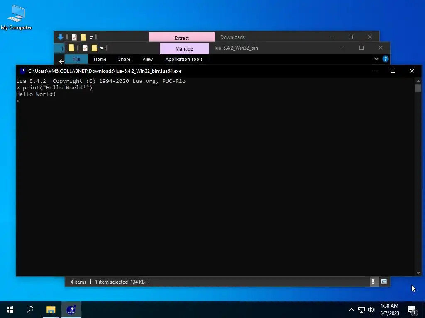Show hidden system tray icons
Image resolution: width=425 pixels, height=318 pixels.
351,310
